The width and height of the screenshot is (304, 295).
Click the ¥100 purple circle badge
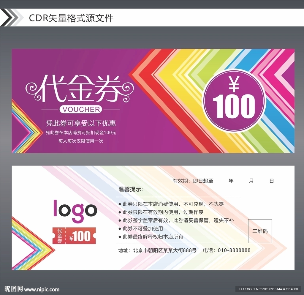[234, 100]
